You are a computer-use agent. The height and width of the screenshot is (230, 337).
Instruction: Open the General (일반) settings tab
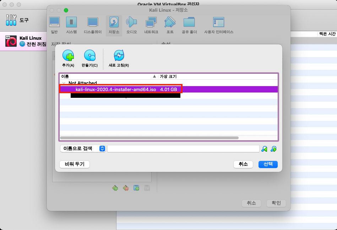(54, 25)
